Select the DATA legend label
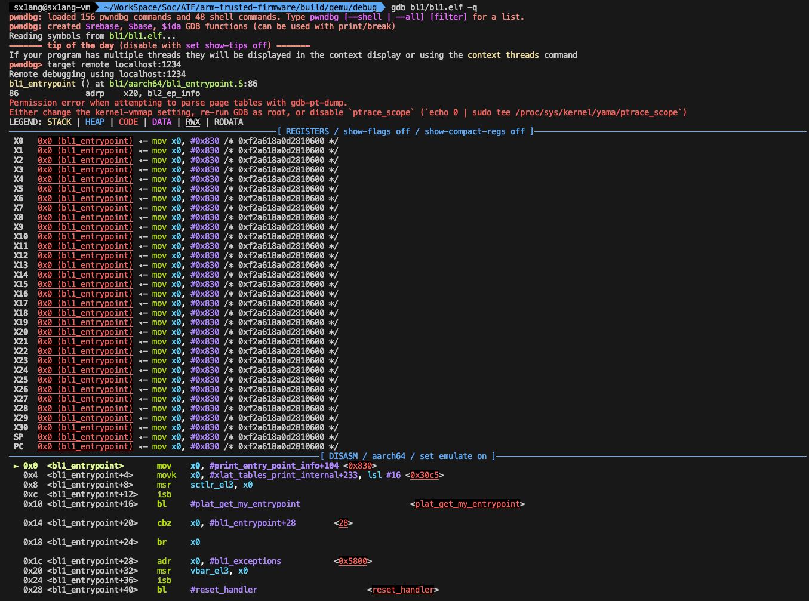This screenshot has width=809, height=601. (x=161, y=122)
